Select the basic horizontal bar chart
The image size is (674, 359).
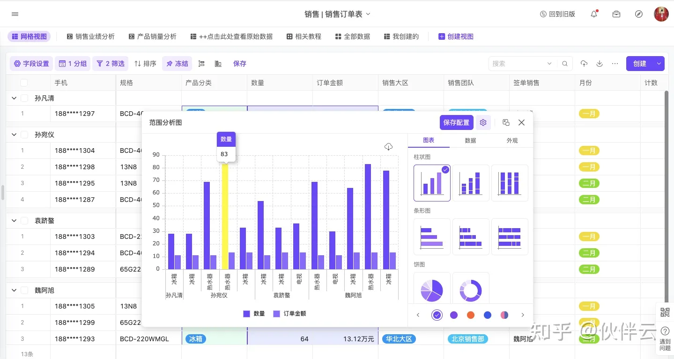pos(432,237)
